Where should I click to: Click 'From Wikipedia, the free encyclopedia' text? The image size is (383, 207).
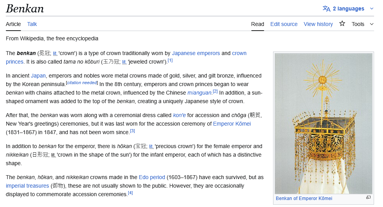click(x=52, y=38)
